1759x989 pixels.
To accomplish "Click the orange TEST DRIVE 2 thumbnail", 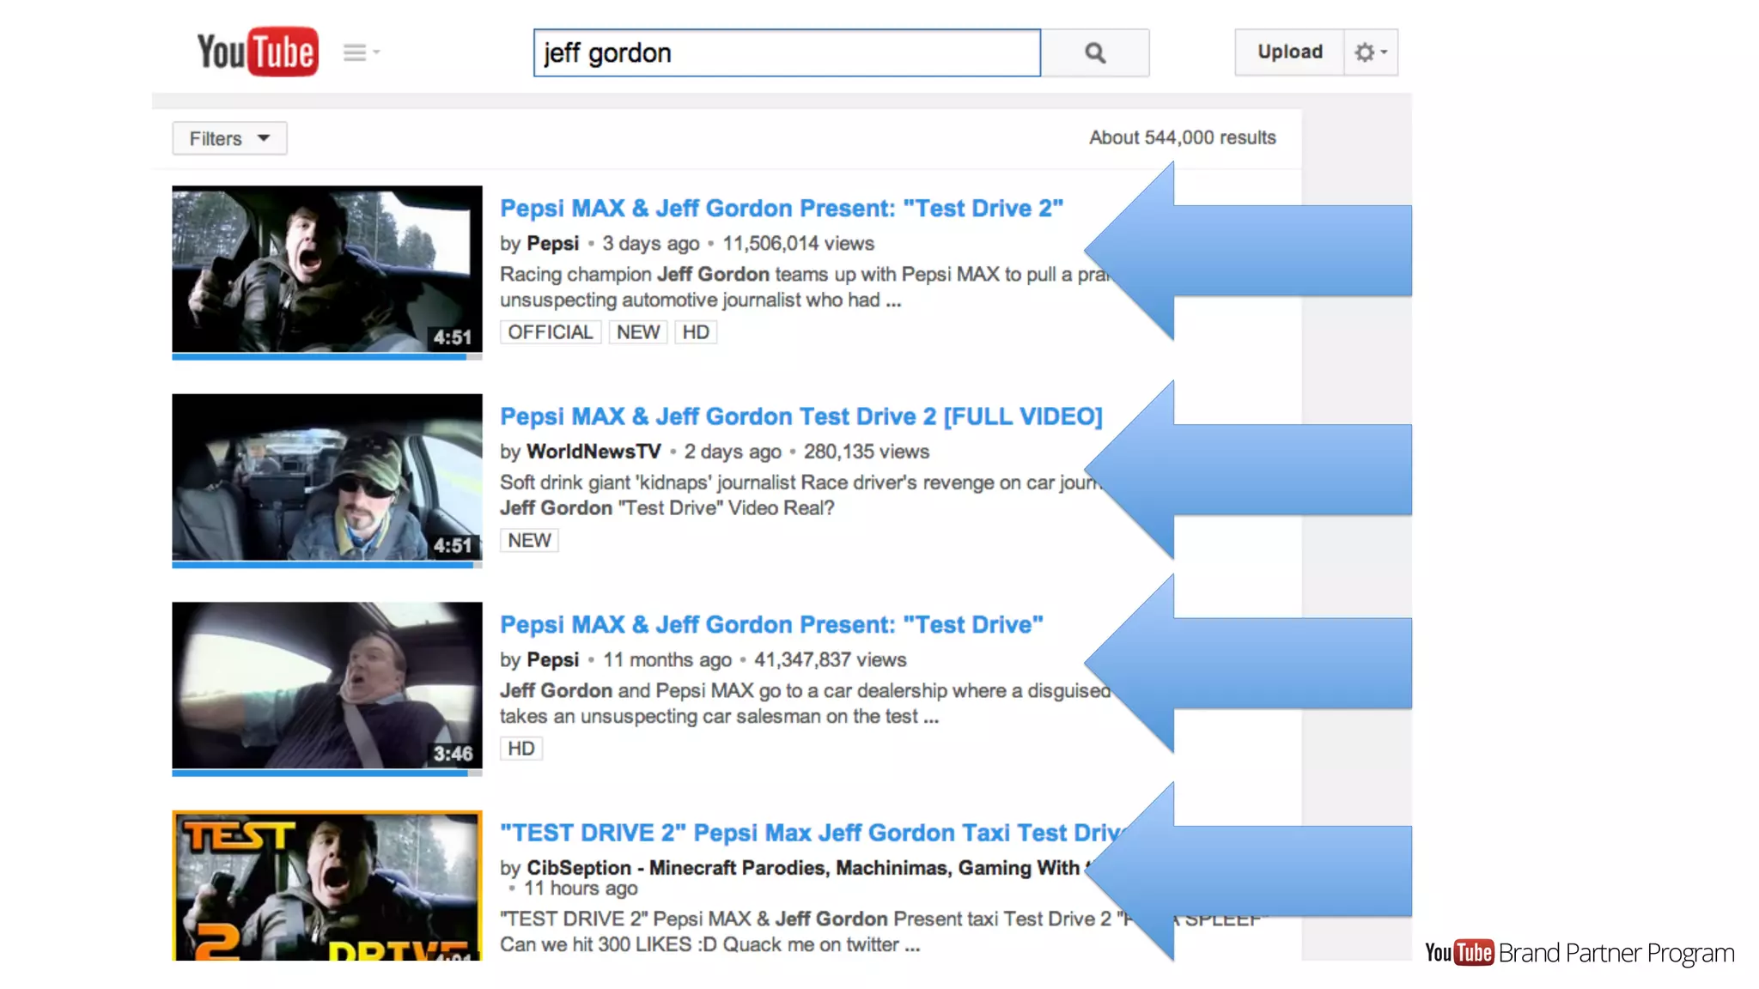I will pos(326,884).
